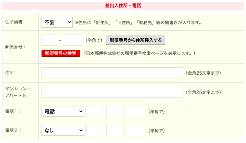Image resolution: width=246 pixels, height=143 pixels.
Task: Click the マンション・アパート名 text field
Action: tap(112, 92)
